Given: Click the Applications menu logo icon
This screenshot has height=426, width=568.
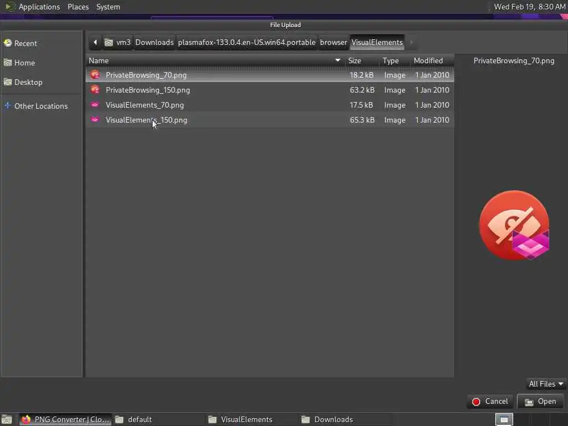Looking at the screenshot, I should point(10,7).
